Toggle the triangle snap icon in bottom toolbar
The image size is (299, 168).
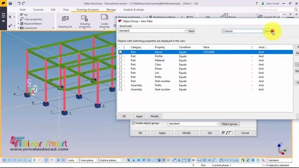point(20,160)
